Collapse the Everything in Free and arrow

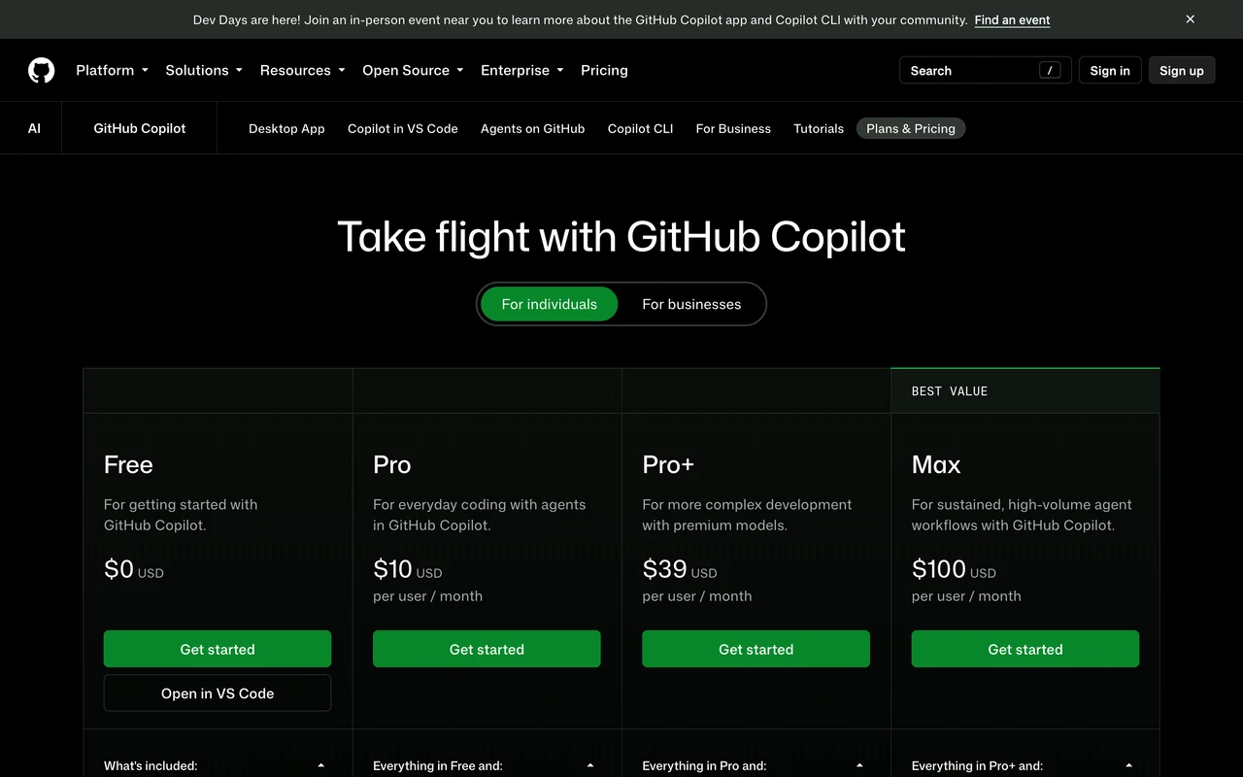pos(590,766)
